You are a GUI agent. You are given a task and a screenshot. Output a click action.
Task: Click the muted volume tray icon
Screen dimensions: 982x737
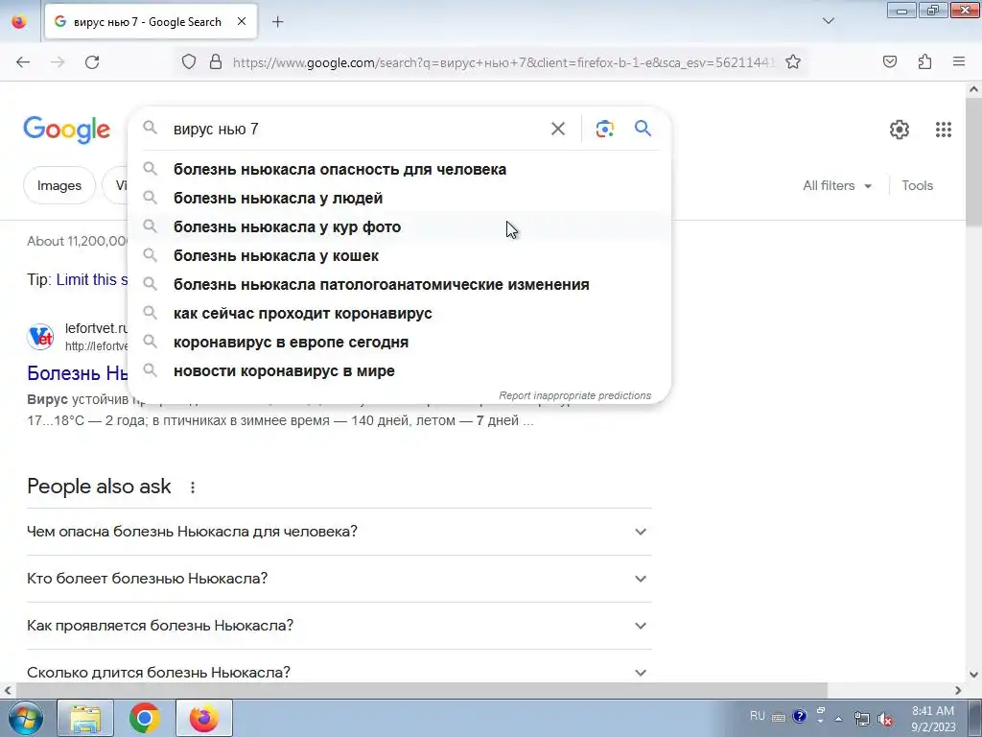885,719
